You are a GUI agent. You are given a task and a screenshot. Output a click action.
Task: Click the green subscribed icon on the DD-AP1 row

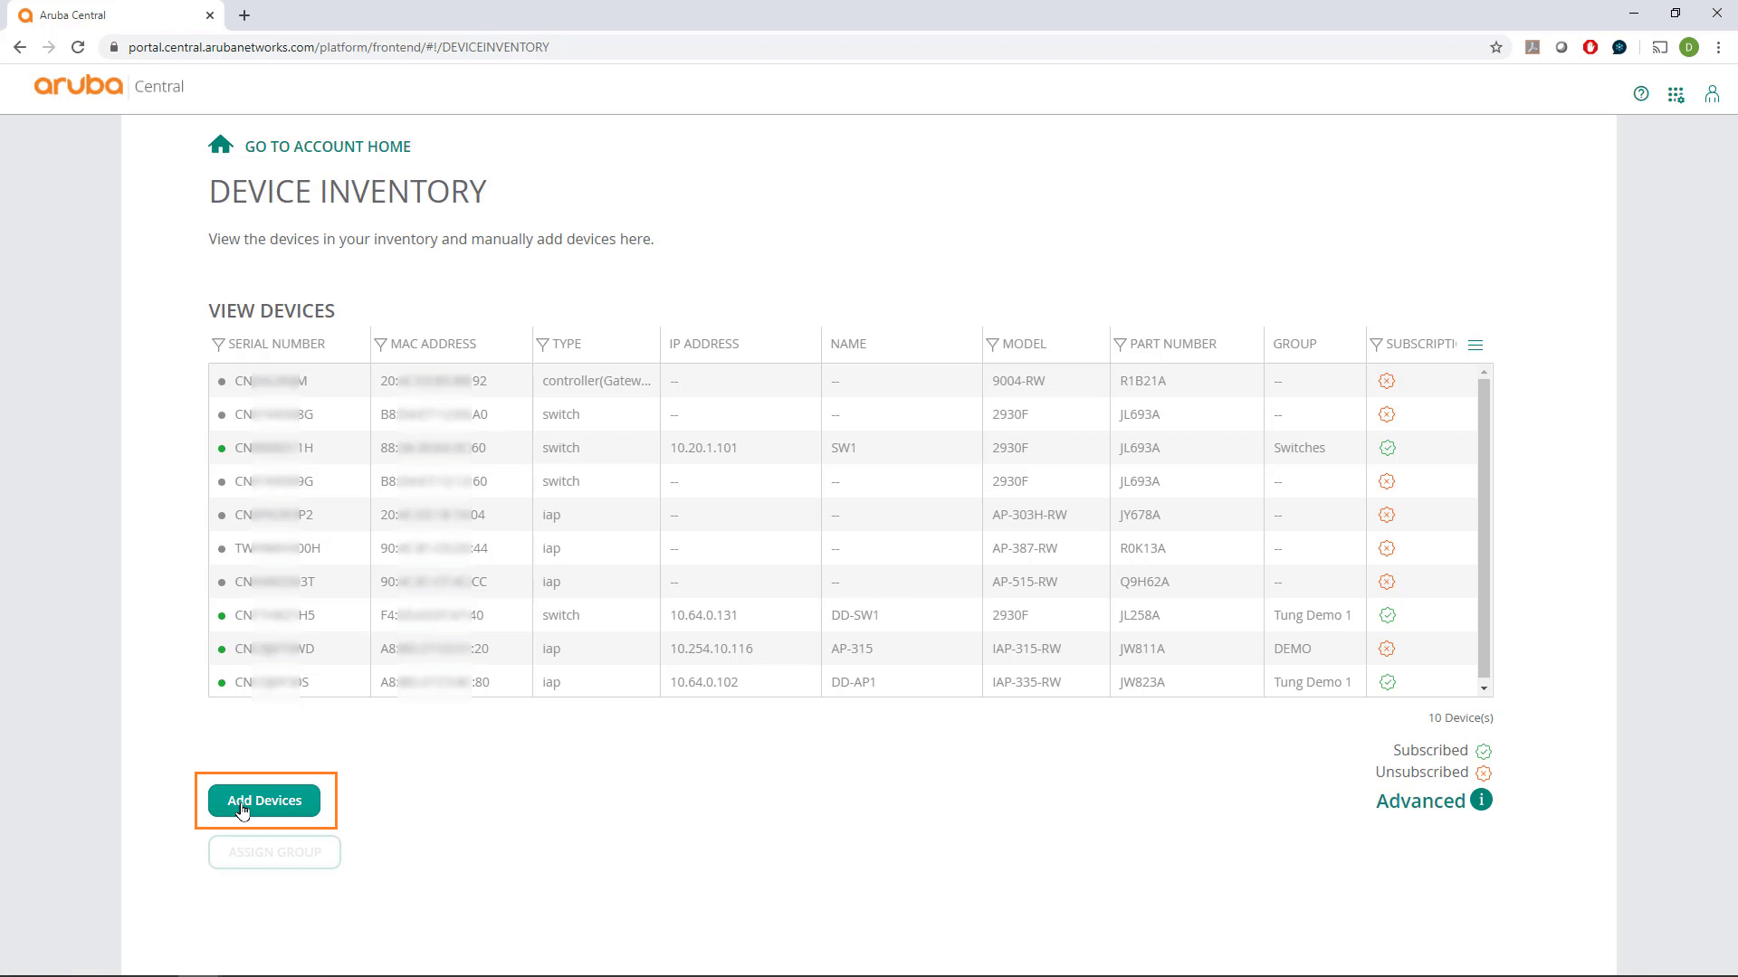point(1387,682)
